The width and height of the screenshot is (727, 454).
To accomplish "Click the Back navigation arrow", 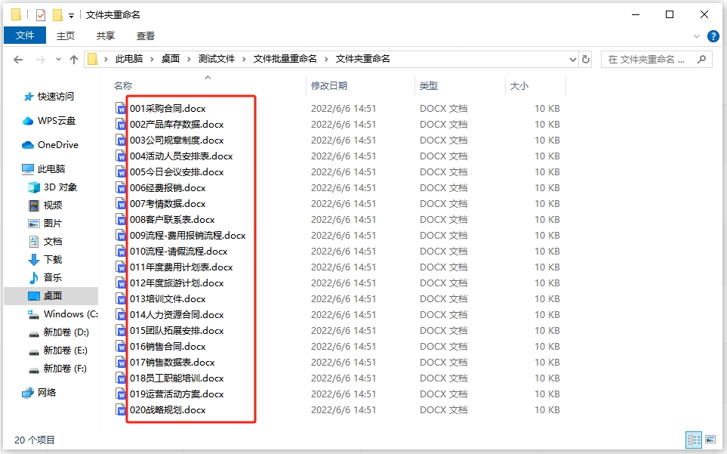I will pos(18,60).
